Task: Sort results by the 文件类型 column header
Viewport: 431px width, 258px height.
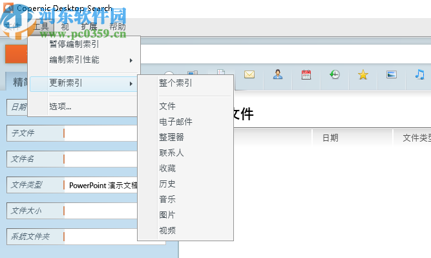Action: click(x=412, y=138)
